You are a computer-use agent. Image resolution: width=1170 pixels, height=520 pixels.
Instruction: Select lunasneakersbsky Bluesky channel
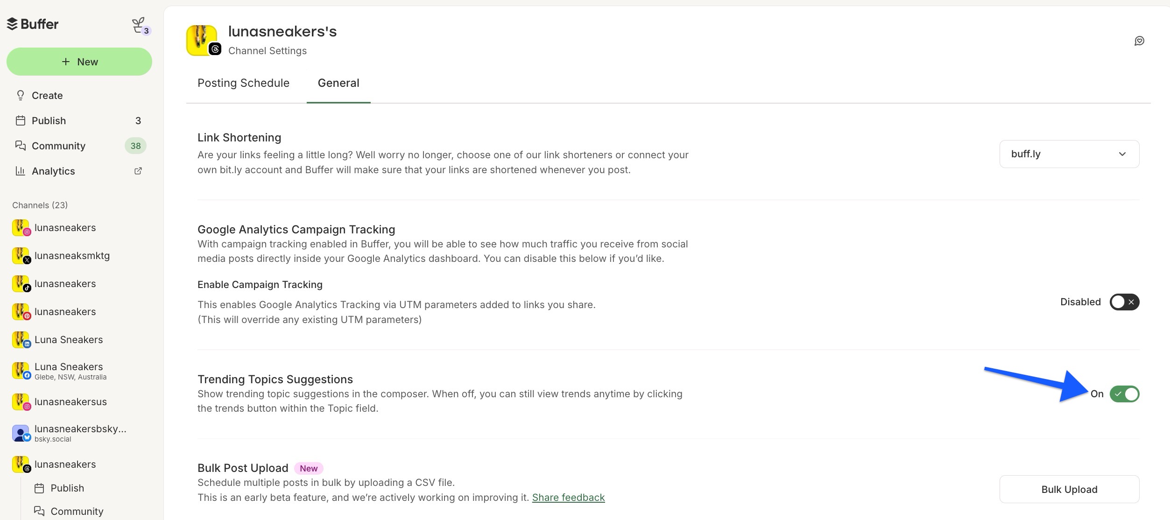pyautogui.click(x=79, y=433)
